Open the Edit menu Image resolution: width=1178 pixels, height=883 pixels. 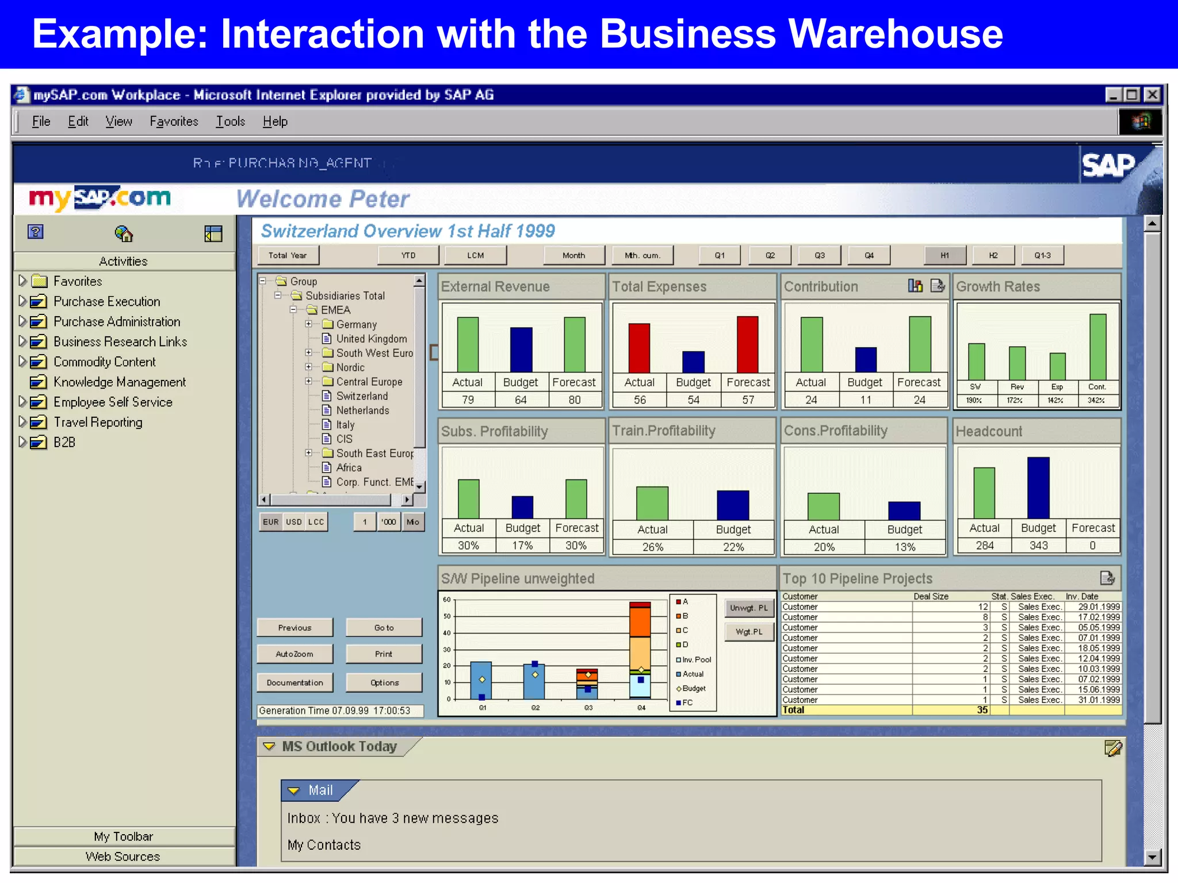click(78, 121)
